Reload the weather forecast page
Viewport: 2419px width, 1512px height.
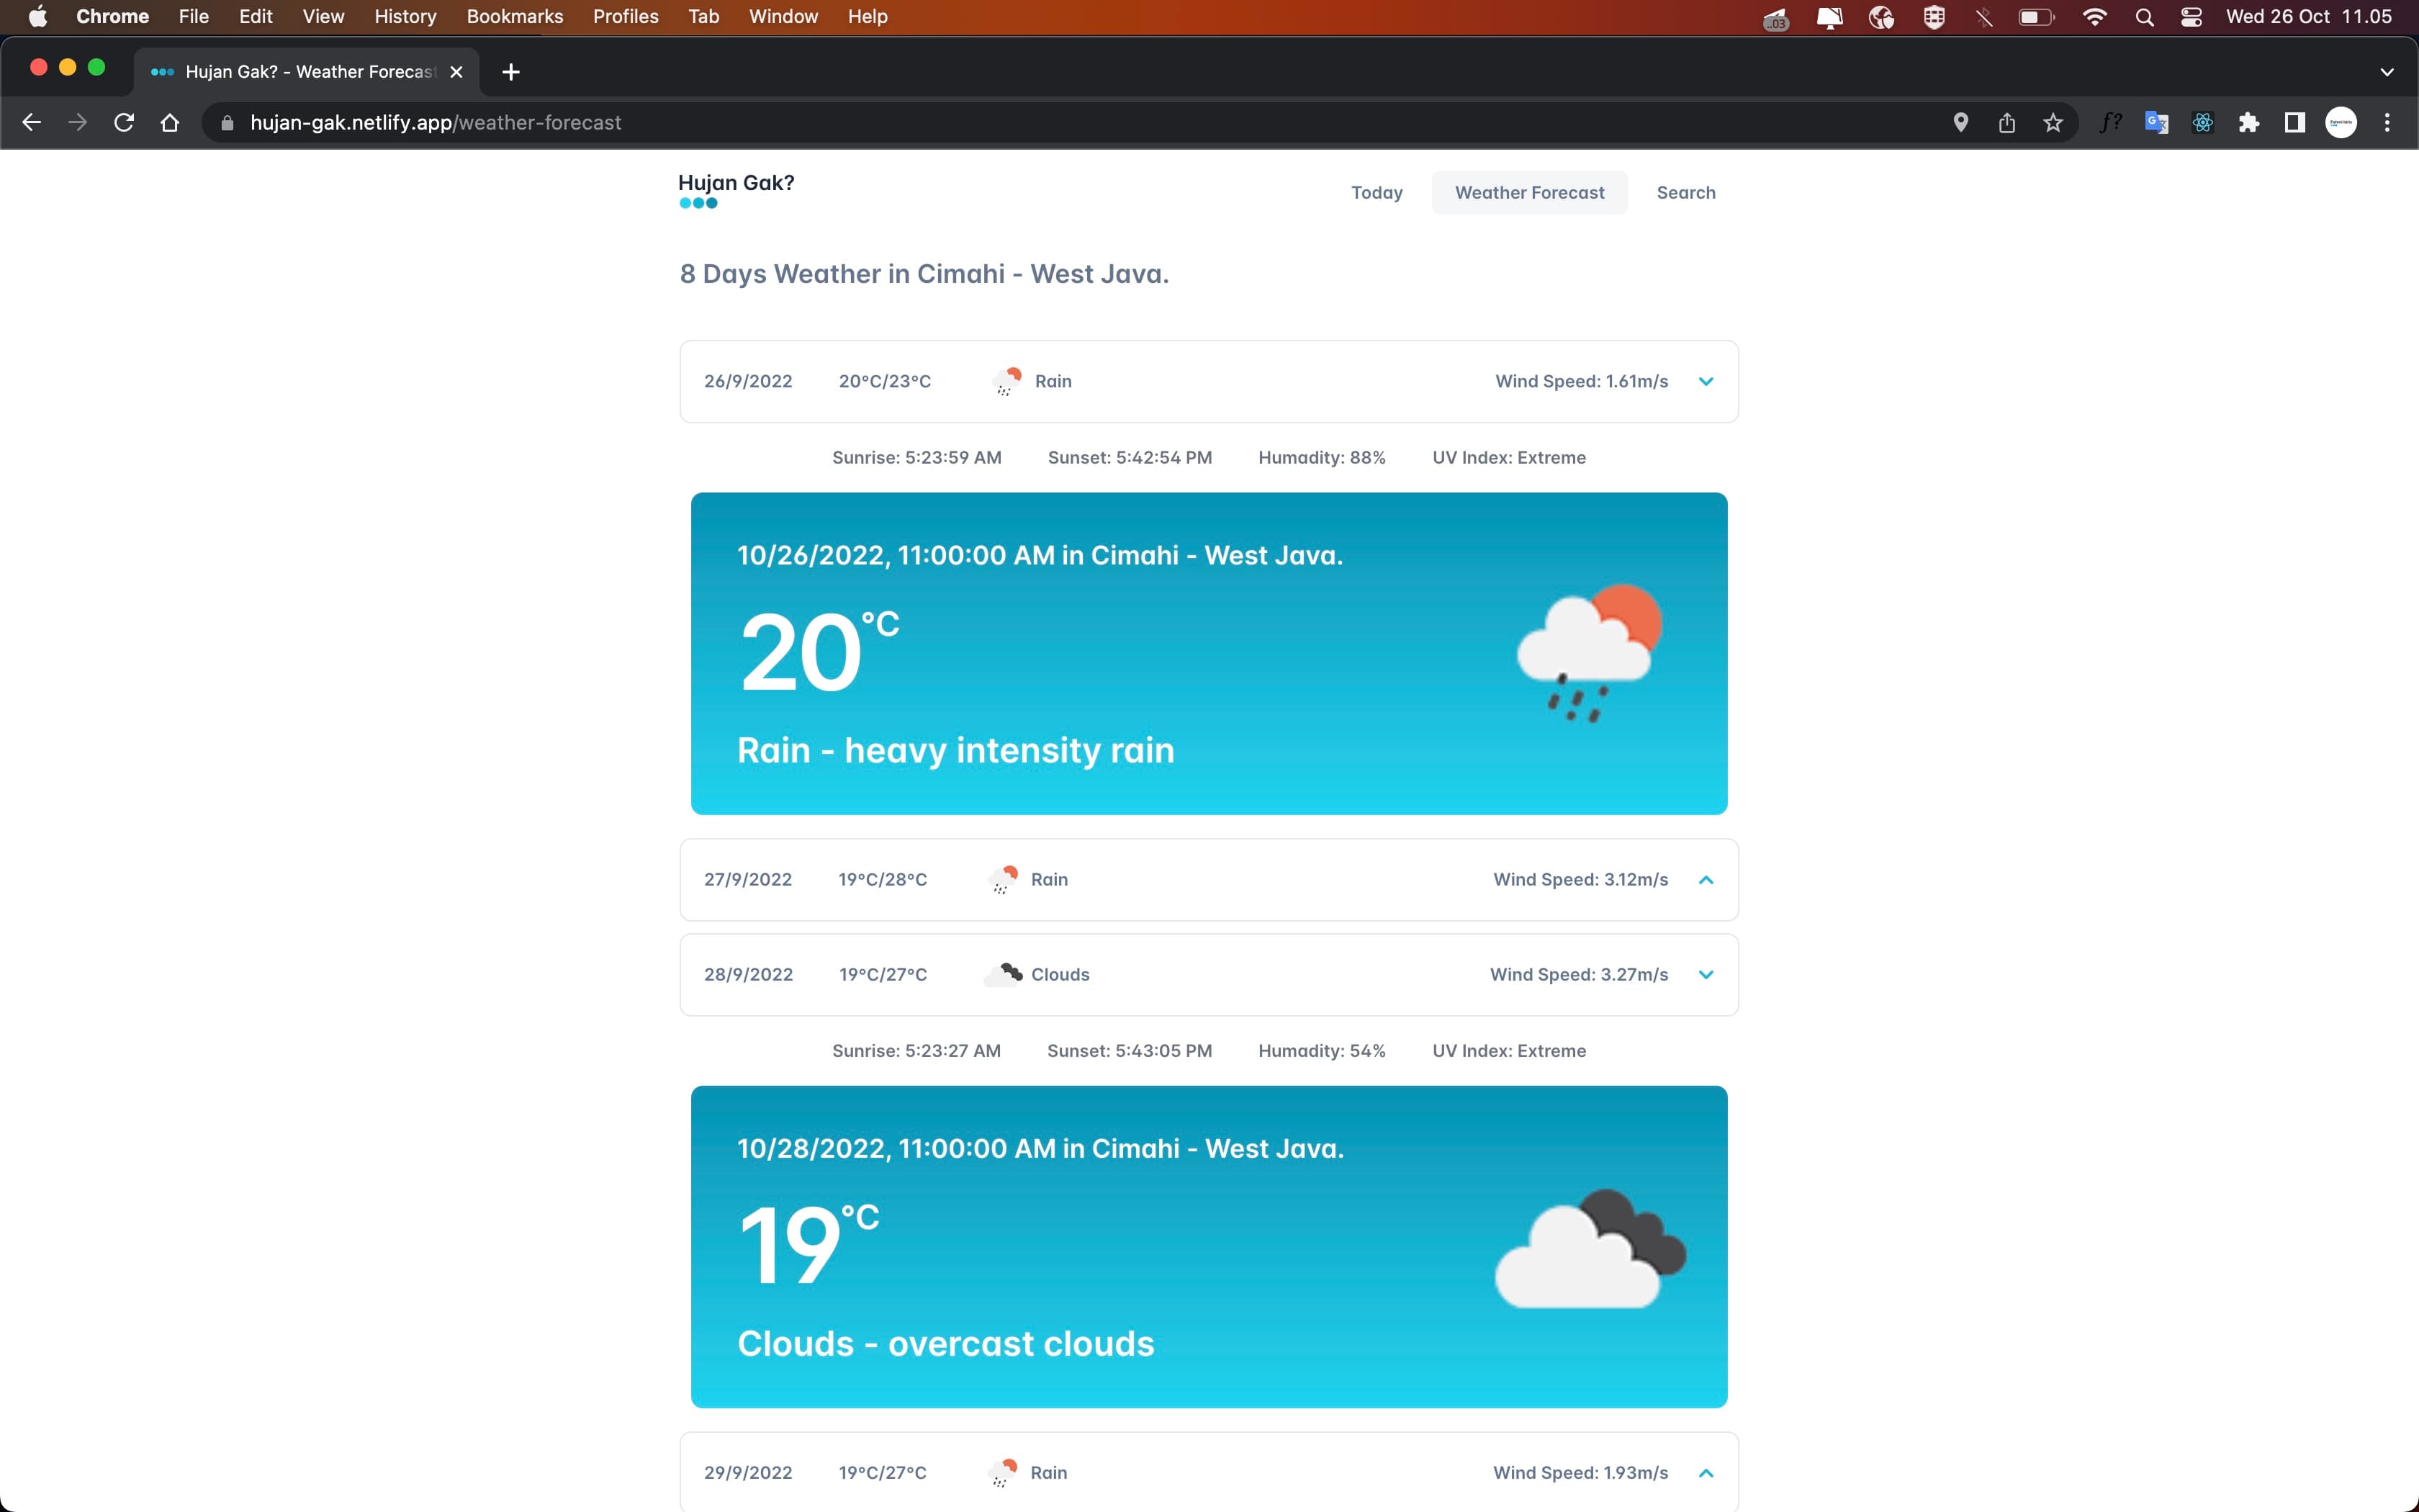pos(124,122)
